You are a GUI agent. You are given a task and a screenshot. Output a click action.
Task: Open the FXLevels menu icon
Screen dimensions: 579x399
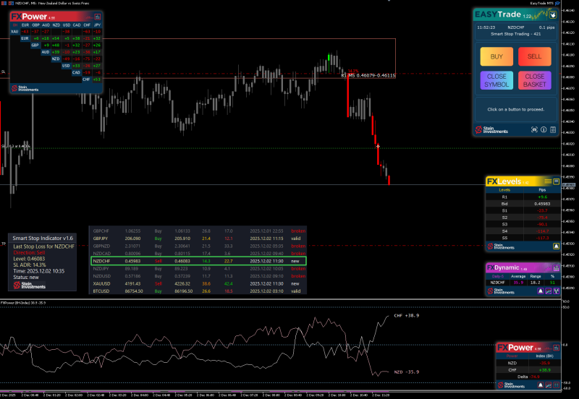556,181
